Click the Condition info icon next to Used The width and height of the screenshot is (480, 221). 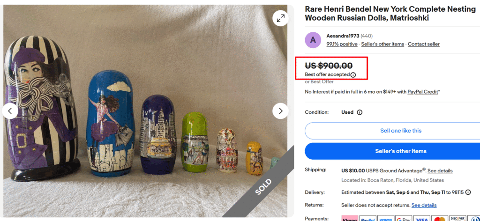[360, 112]
